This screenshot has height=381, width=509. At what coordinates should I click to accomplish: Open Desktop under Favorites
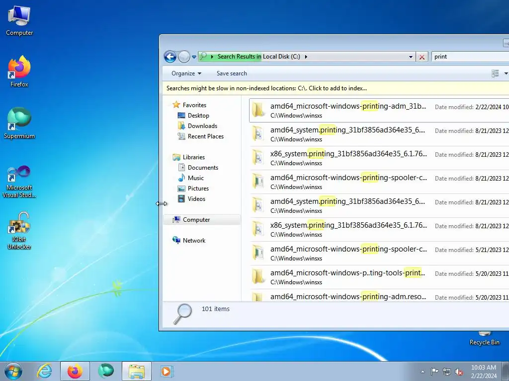[x=198, y=115]
